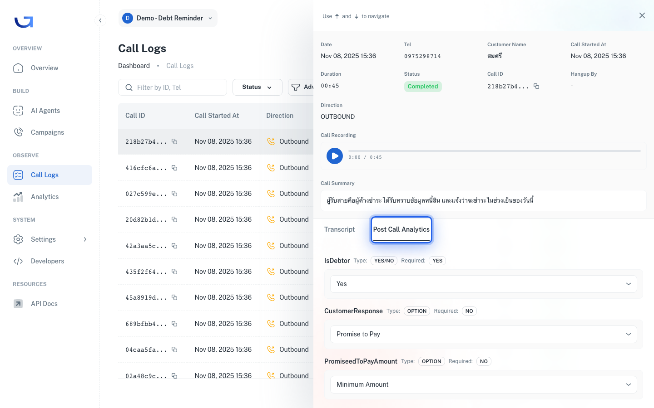The image size is (654, 408).
Task: Open the IsDebtor Yes dropdown
Action: pos(484,284)
